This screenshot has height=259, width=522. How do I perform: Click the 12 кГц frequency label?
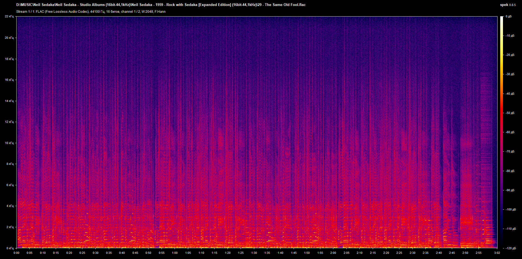[9, 122]
